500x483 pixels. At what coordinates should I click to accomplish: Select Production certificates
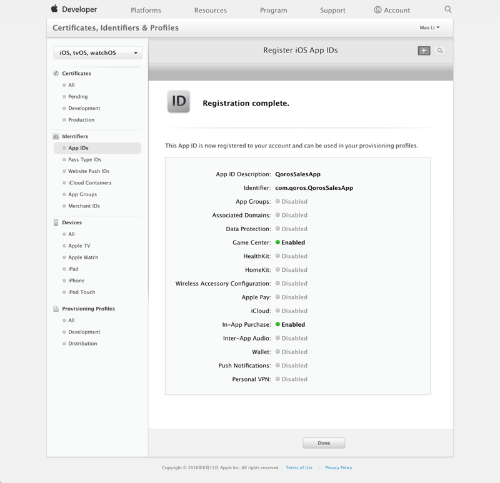(81, 120)
